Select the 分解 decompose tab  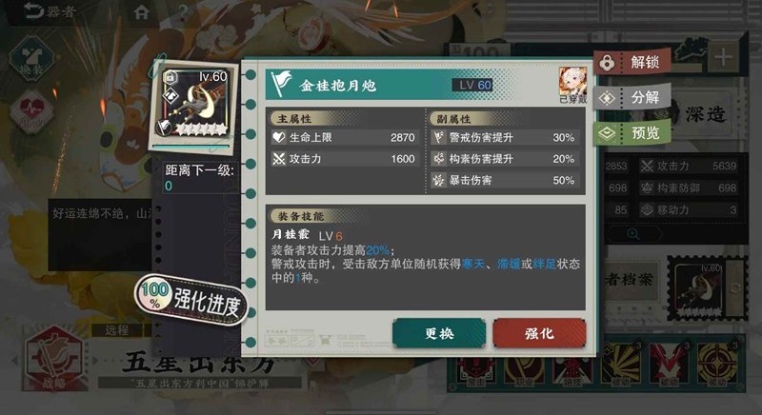pos(633,97)
